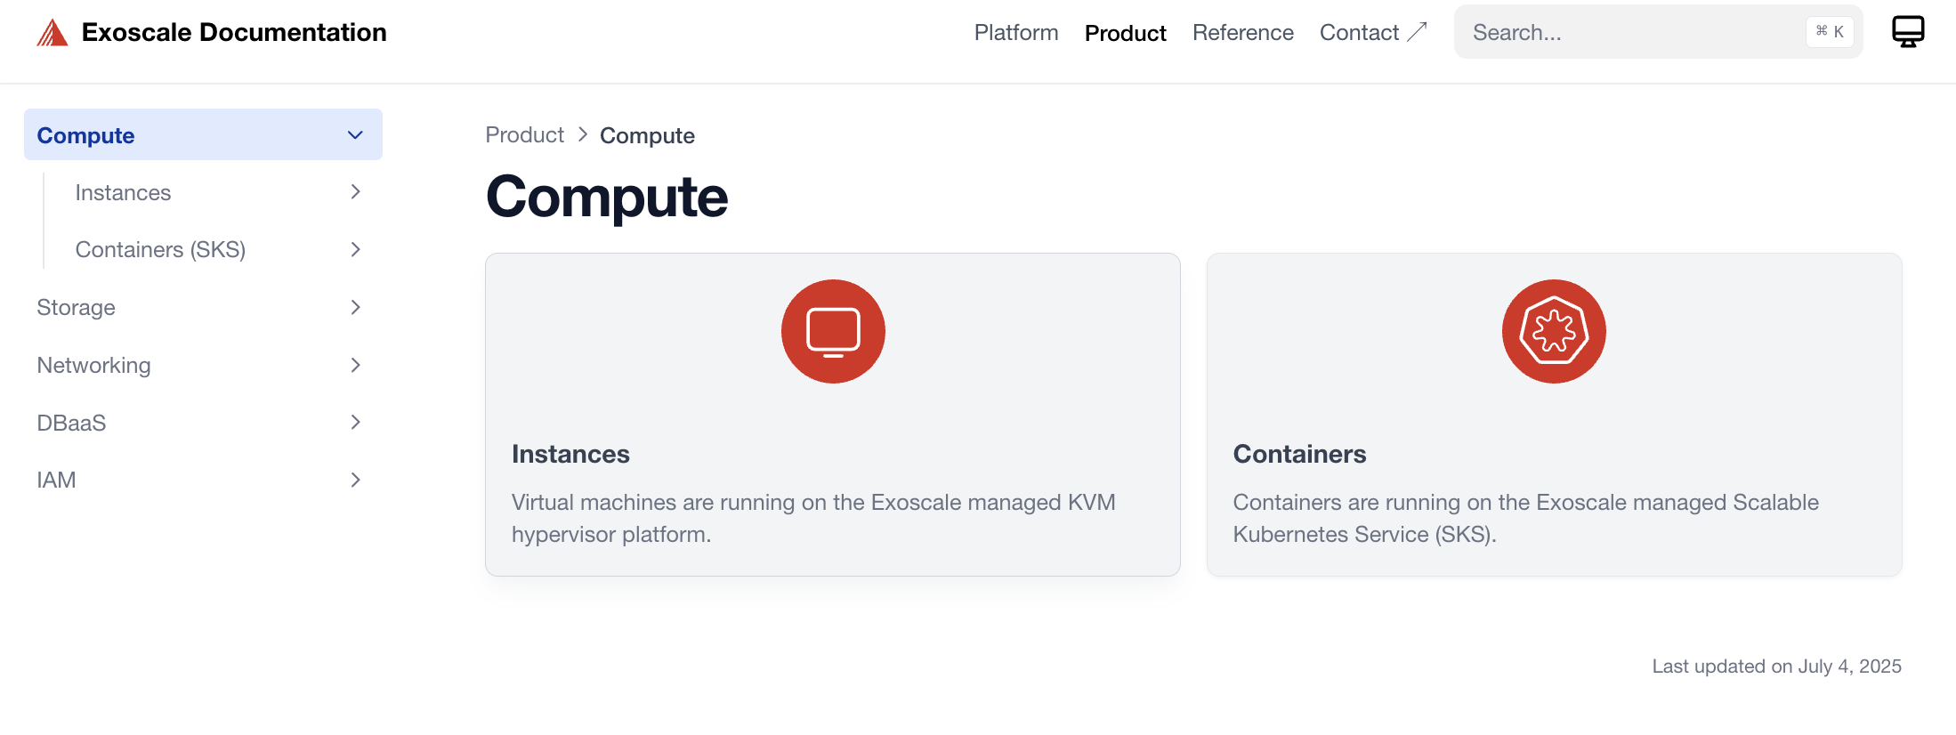1956x735 pixels.
Task: Expand the Storage section chevron
Action: click(x=355, y=308)
